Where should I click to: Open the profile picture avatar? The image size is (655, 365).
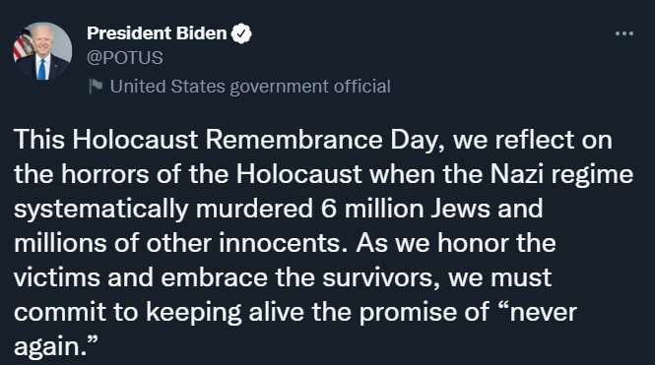click(42, 51)
